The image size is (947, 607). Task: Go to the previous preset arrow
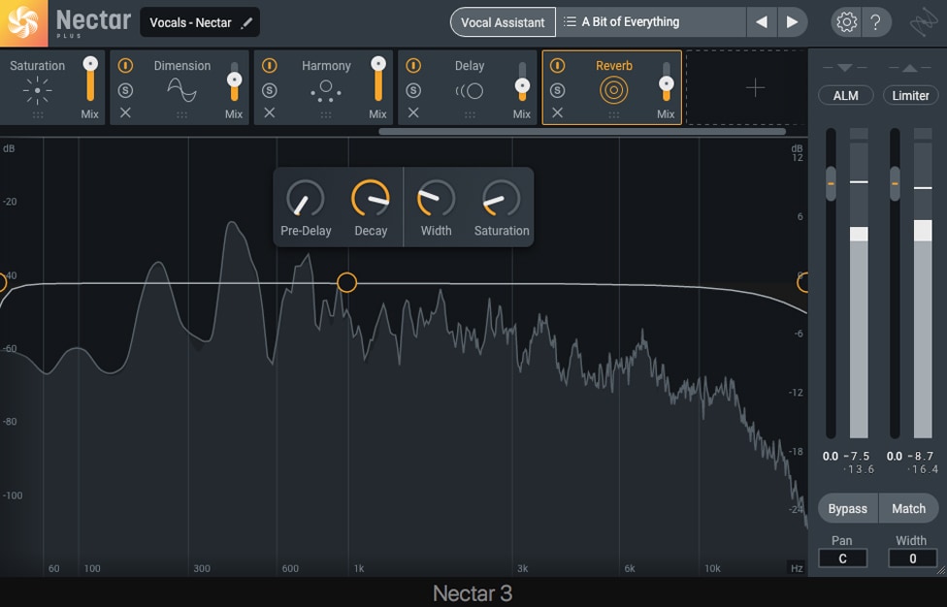(x=762, y=22)
